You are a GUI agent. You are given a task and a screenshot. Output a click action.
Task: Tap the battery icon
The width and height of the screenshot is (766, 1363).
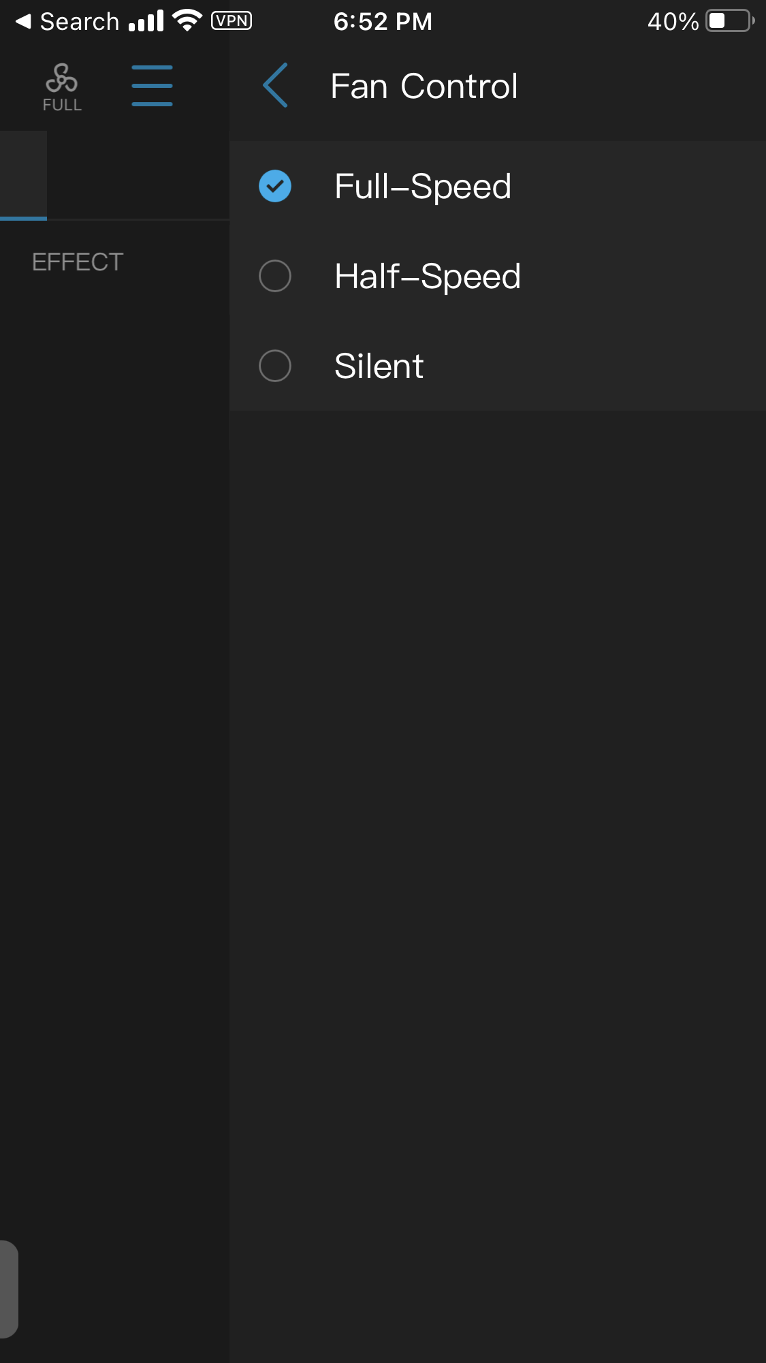click(730, 20)
